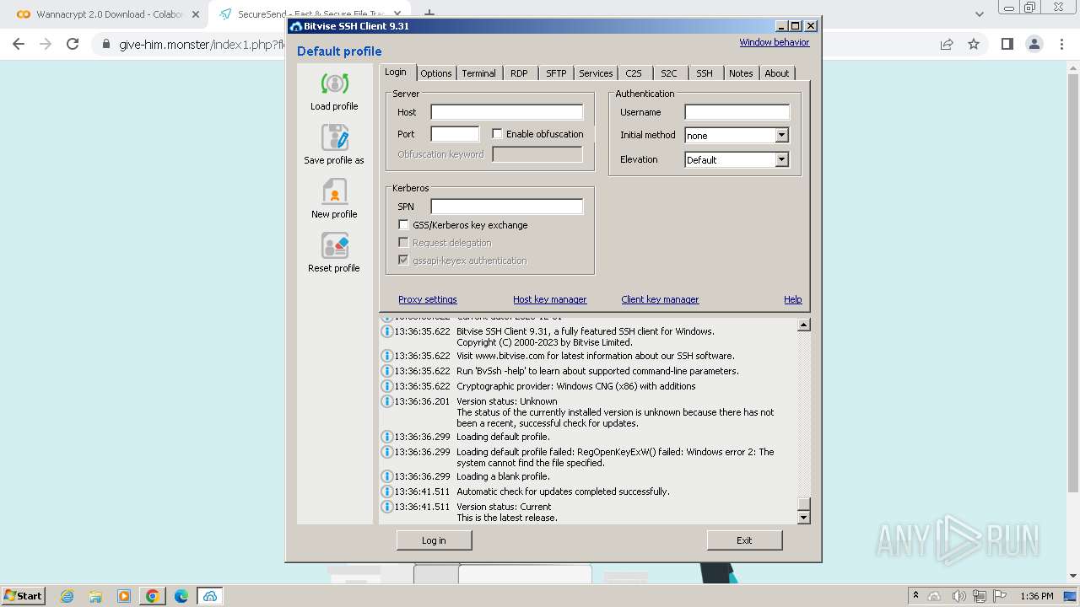The image size is (1080, 607).
Task: Switch to the S2C tab
Action: coord(668,73)
